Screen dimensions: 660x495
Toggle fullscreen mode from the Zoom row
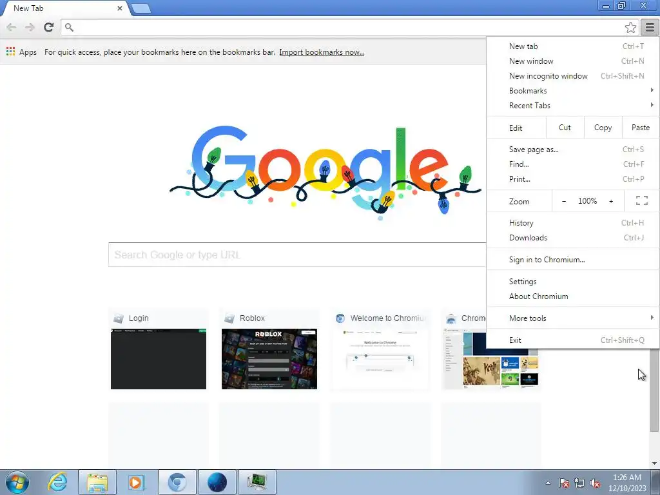641,201
